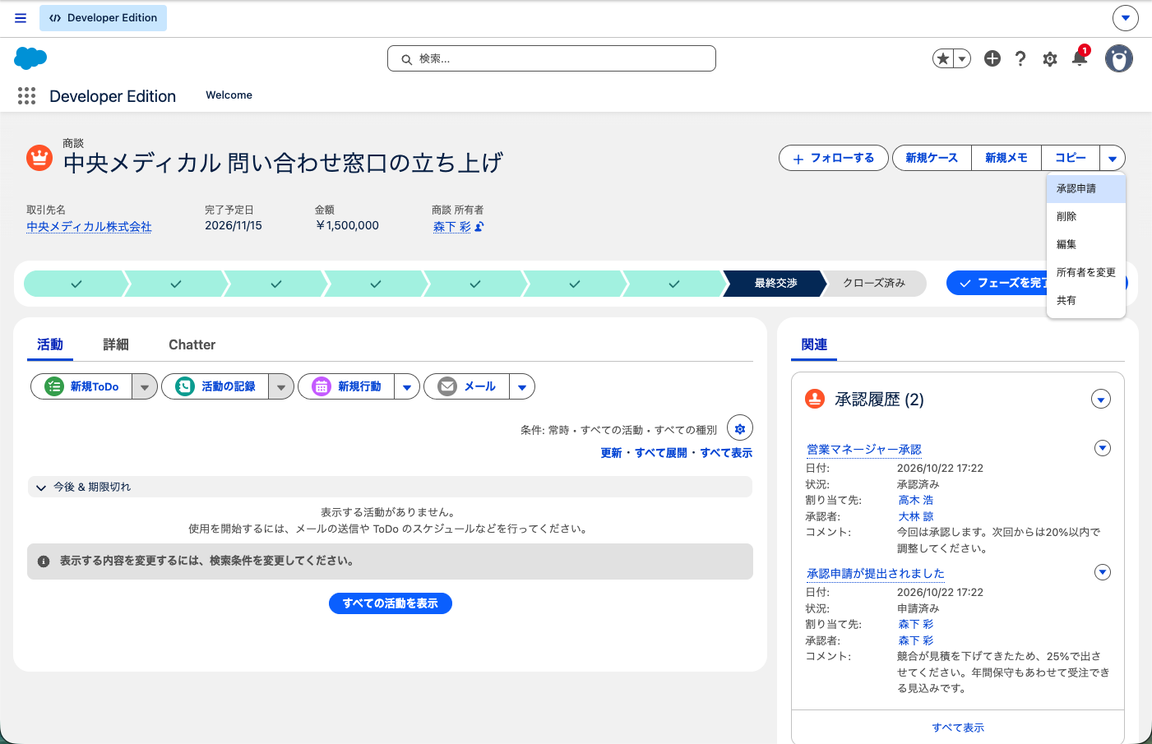Open the 営業マネージャー承認 row actions arrow

[x=1103, y=448]
